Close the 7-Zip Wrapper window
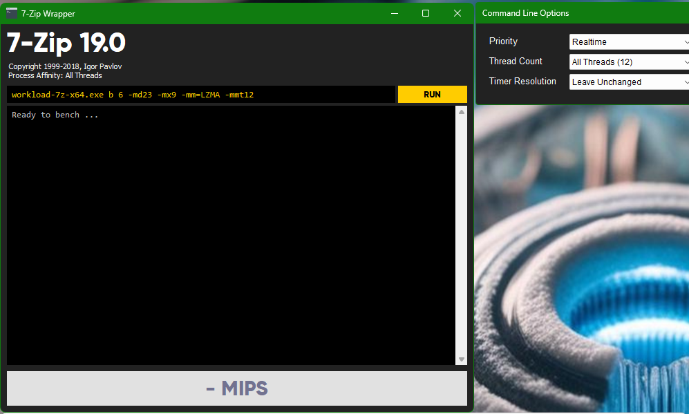The image size is (689, 414). [457, 13]
